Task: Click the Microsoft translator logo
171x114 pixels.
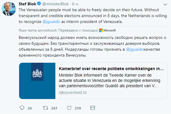Action: [107, 30]
